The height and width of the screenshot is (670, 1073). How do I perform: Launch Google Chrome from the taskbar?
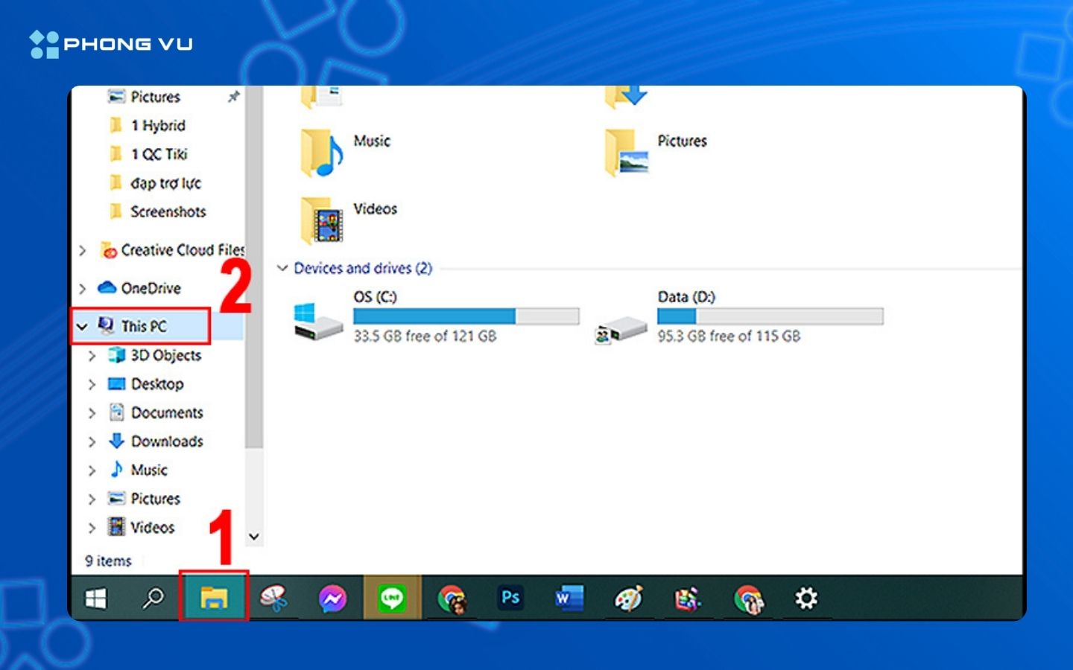click(x=451, y=598)
